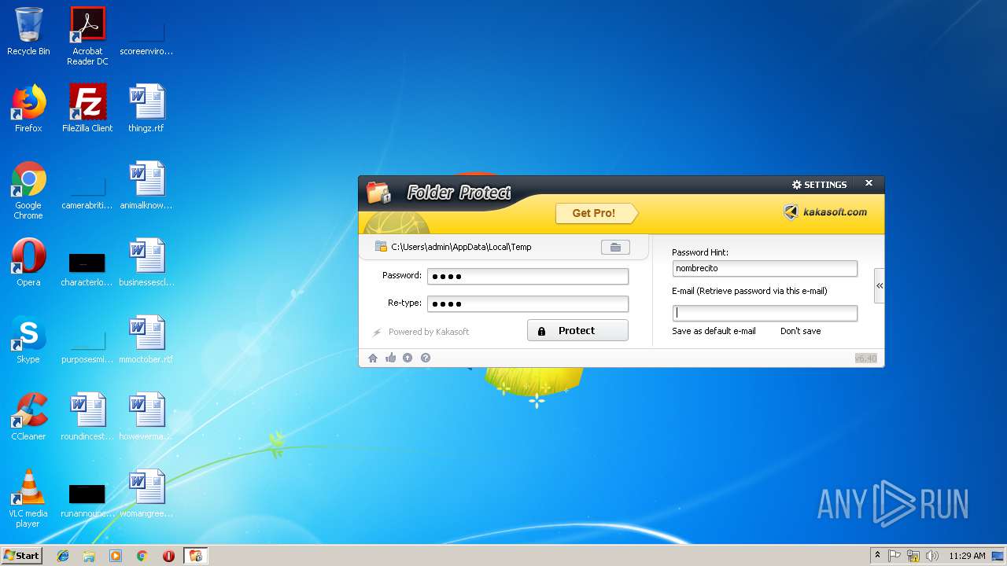Click the Password Hint field

765,268
